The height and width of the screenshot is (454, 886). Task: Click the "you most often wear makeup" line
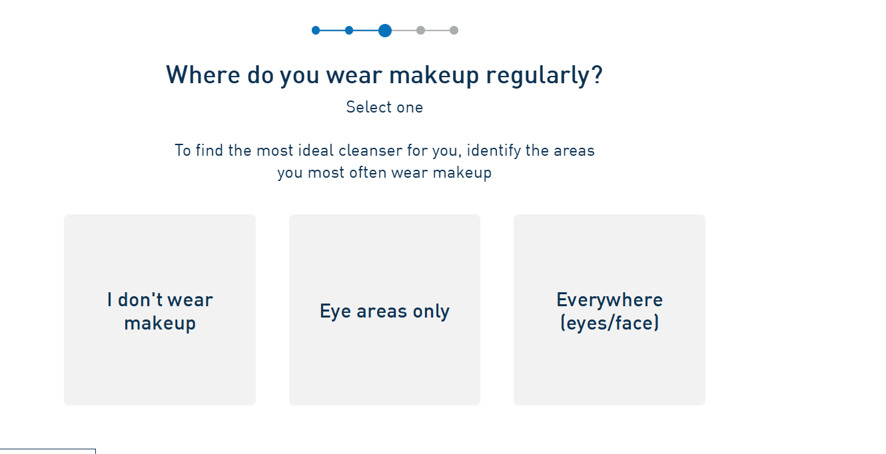pyautogui.click(x=384, y=172)
